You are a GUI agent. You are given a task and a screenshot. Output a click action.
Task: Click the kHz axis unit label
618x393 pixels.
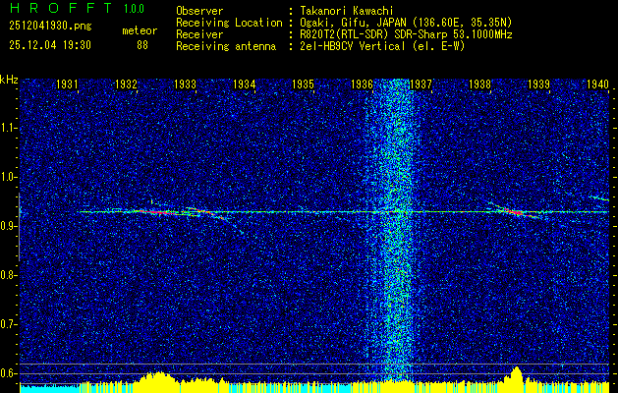[9, 80]
